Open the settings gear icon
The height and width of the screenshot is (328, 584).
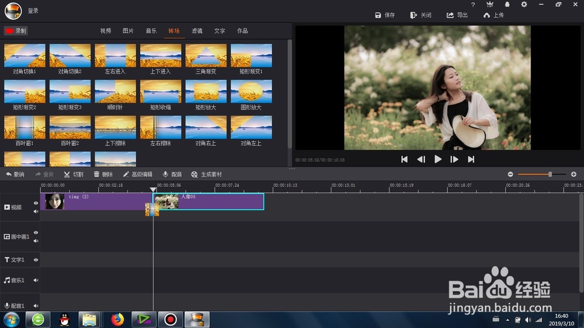[x=524, y=5]
